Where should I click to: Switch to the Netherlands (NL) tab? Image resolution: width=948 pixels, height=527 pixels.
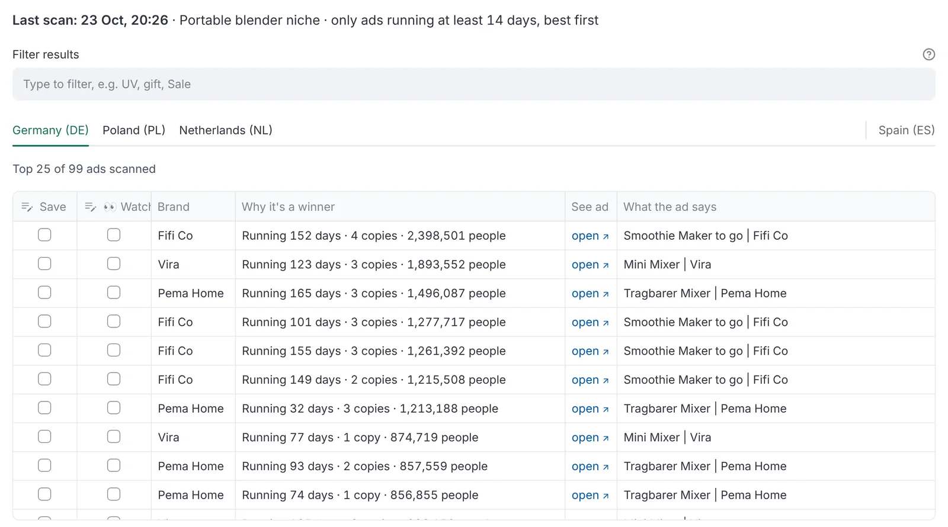click(x=226, y=130)
